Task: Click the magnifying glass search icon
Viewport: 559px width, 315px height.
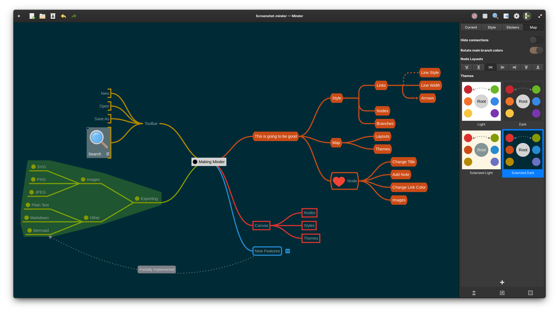Action: click(x=495, y=16)
